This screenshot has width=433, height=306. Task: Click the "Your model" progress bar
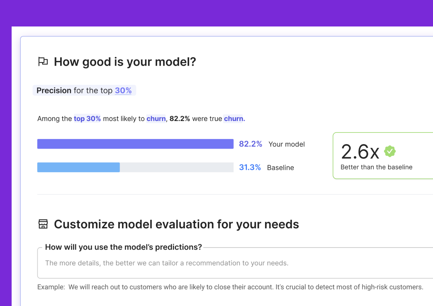tap(135, 143)
